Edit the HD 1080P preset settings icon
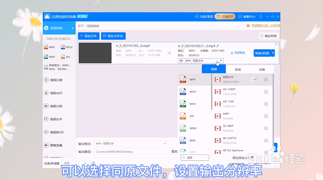The height and width of the screenshot is (180, 323). (x=266, y=92)
